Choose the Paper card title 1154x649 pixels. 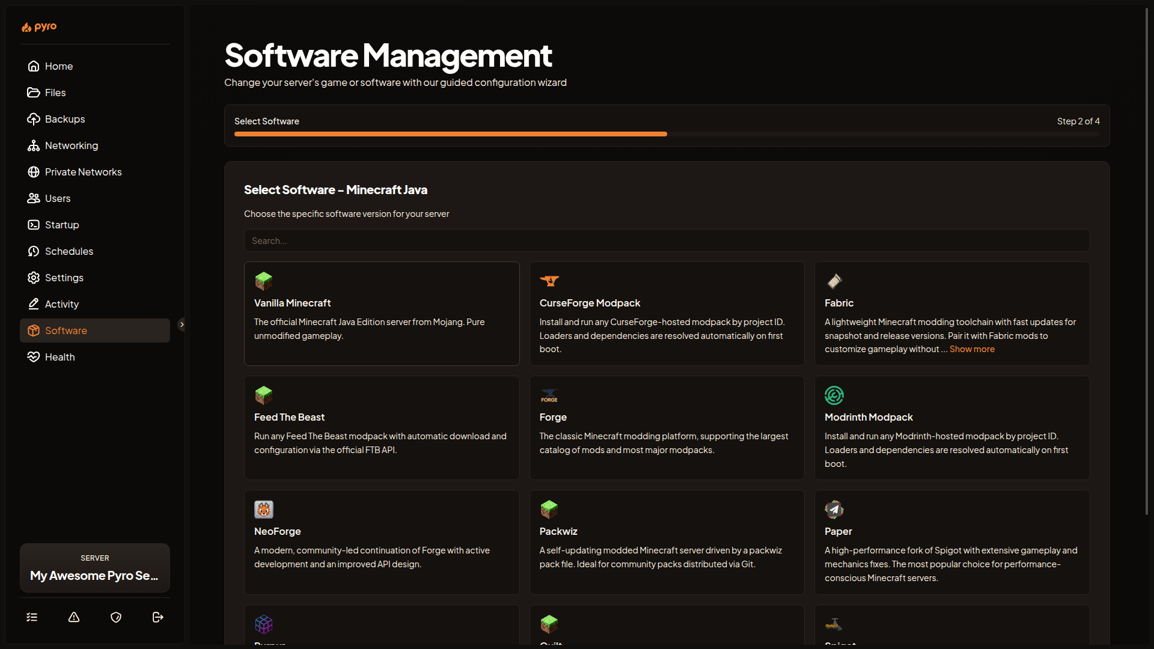click(838, 531)
